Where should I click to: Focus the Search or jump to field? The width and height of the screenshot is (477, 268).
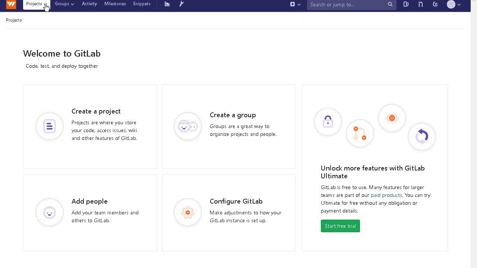(351, 4)
